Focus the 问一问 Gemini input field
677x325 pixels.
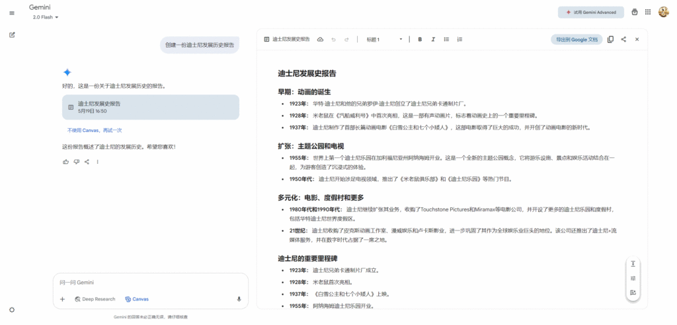pyautogui.click(x=151, y=283)
